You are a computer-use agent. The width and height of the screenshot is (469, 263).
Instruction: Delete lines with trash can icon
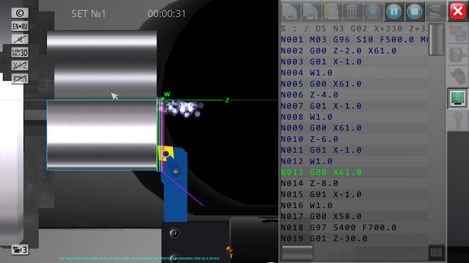coord(352,12)
